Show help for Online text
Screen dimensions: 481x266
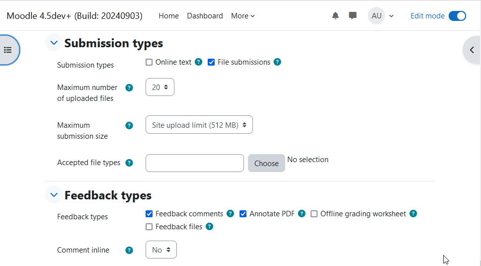point(198,62)
